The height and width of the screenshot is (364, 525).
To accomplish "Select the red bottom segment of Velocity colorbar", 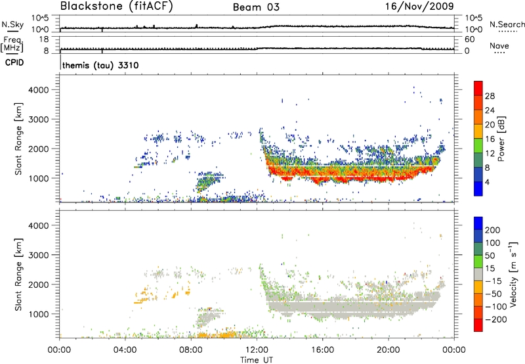I will click(478, 325).
